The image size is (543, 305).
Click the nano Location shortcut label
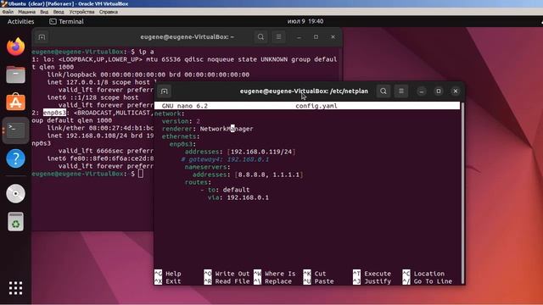pos(429,274)
